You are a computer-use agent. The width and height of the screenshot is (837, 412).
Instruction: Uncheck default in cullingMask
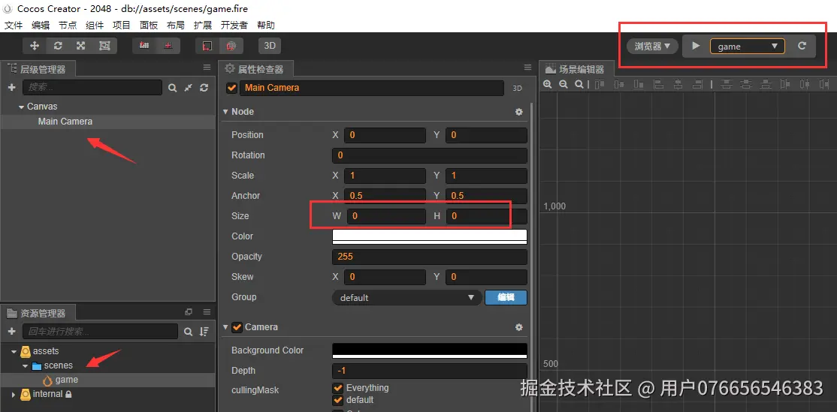[x=337, y=400]
